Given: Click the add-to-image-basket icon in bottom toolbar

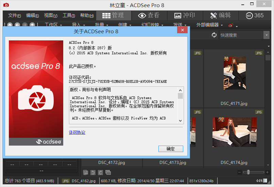Looking at the screenshot, I should (86, 172).
